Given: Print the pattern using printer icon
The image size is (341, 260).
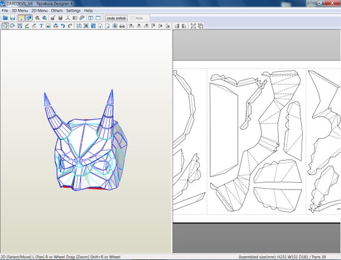Looking at the screenshot, I should point(122,26).
